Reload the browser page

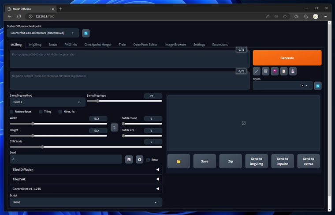click(19, 16)
